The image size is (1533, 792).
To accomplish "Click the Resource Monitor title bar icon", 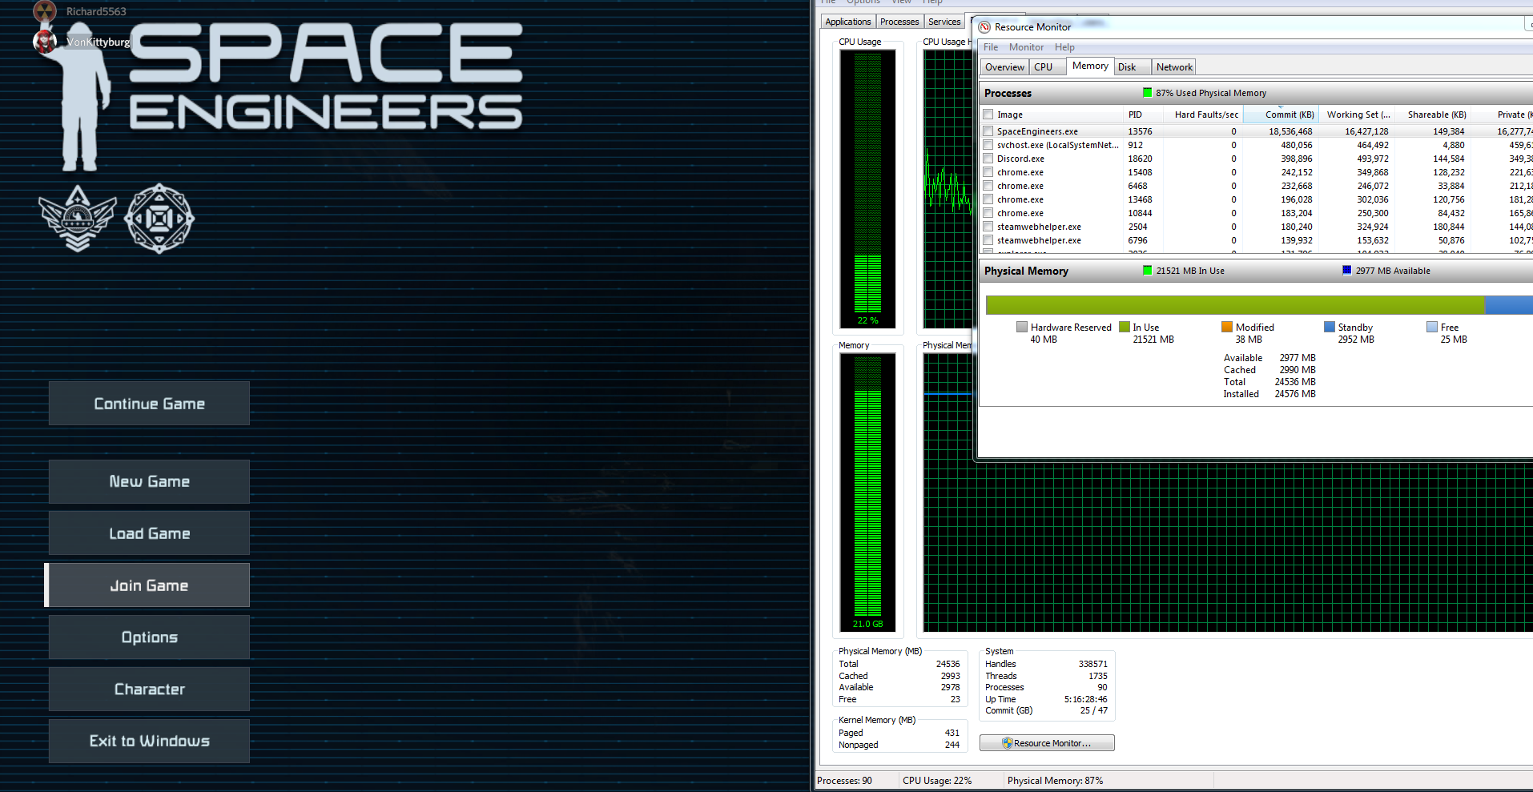I will tap(984, 27).
